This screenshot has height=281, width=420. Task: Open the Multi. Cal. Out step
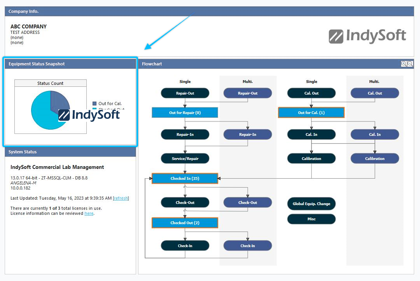375,93
